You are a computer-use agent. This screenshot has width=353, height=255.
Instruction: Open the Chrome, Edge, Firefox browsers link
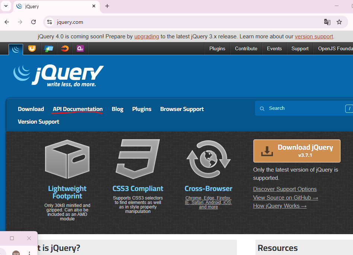(208, 203)
